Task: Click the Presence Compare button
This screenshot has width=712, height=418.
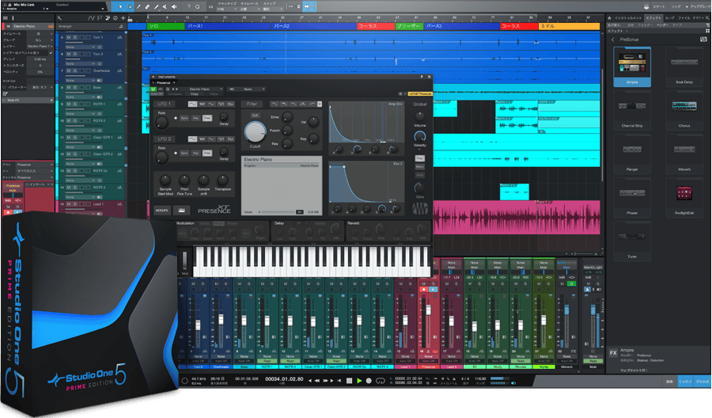Action: (174, 94)
